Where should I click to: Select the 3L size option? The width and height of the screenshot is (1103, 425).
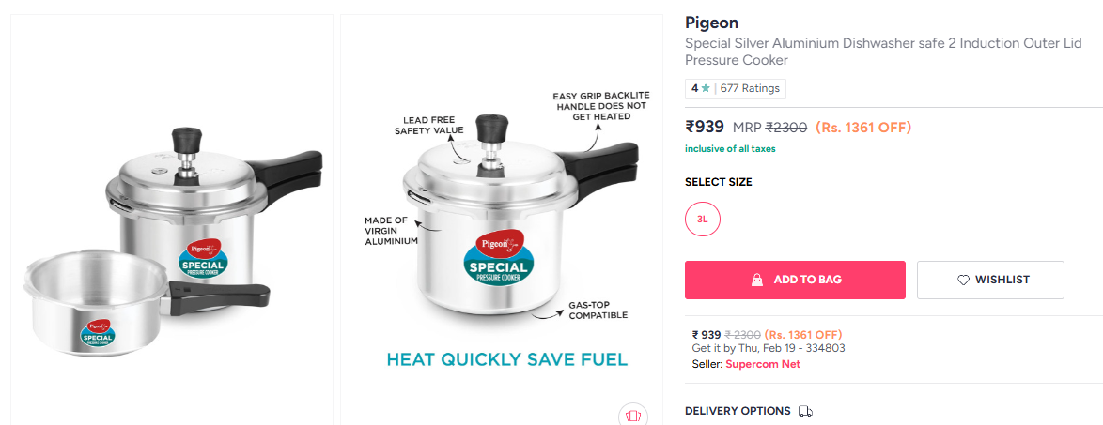703,220
